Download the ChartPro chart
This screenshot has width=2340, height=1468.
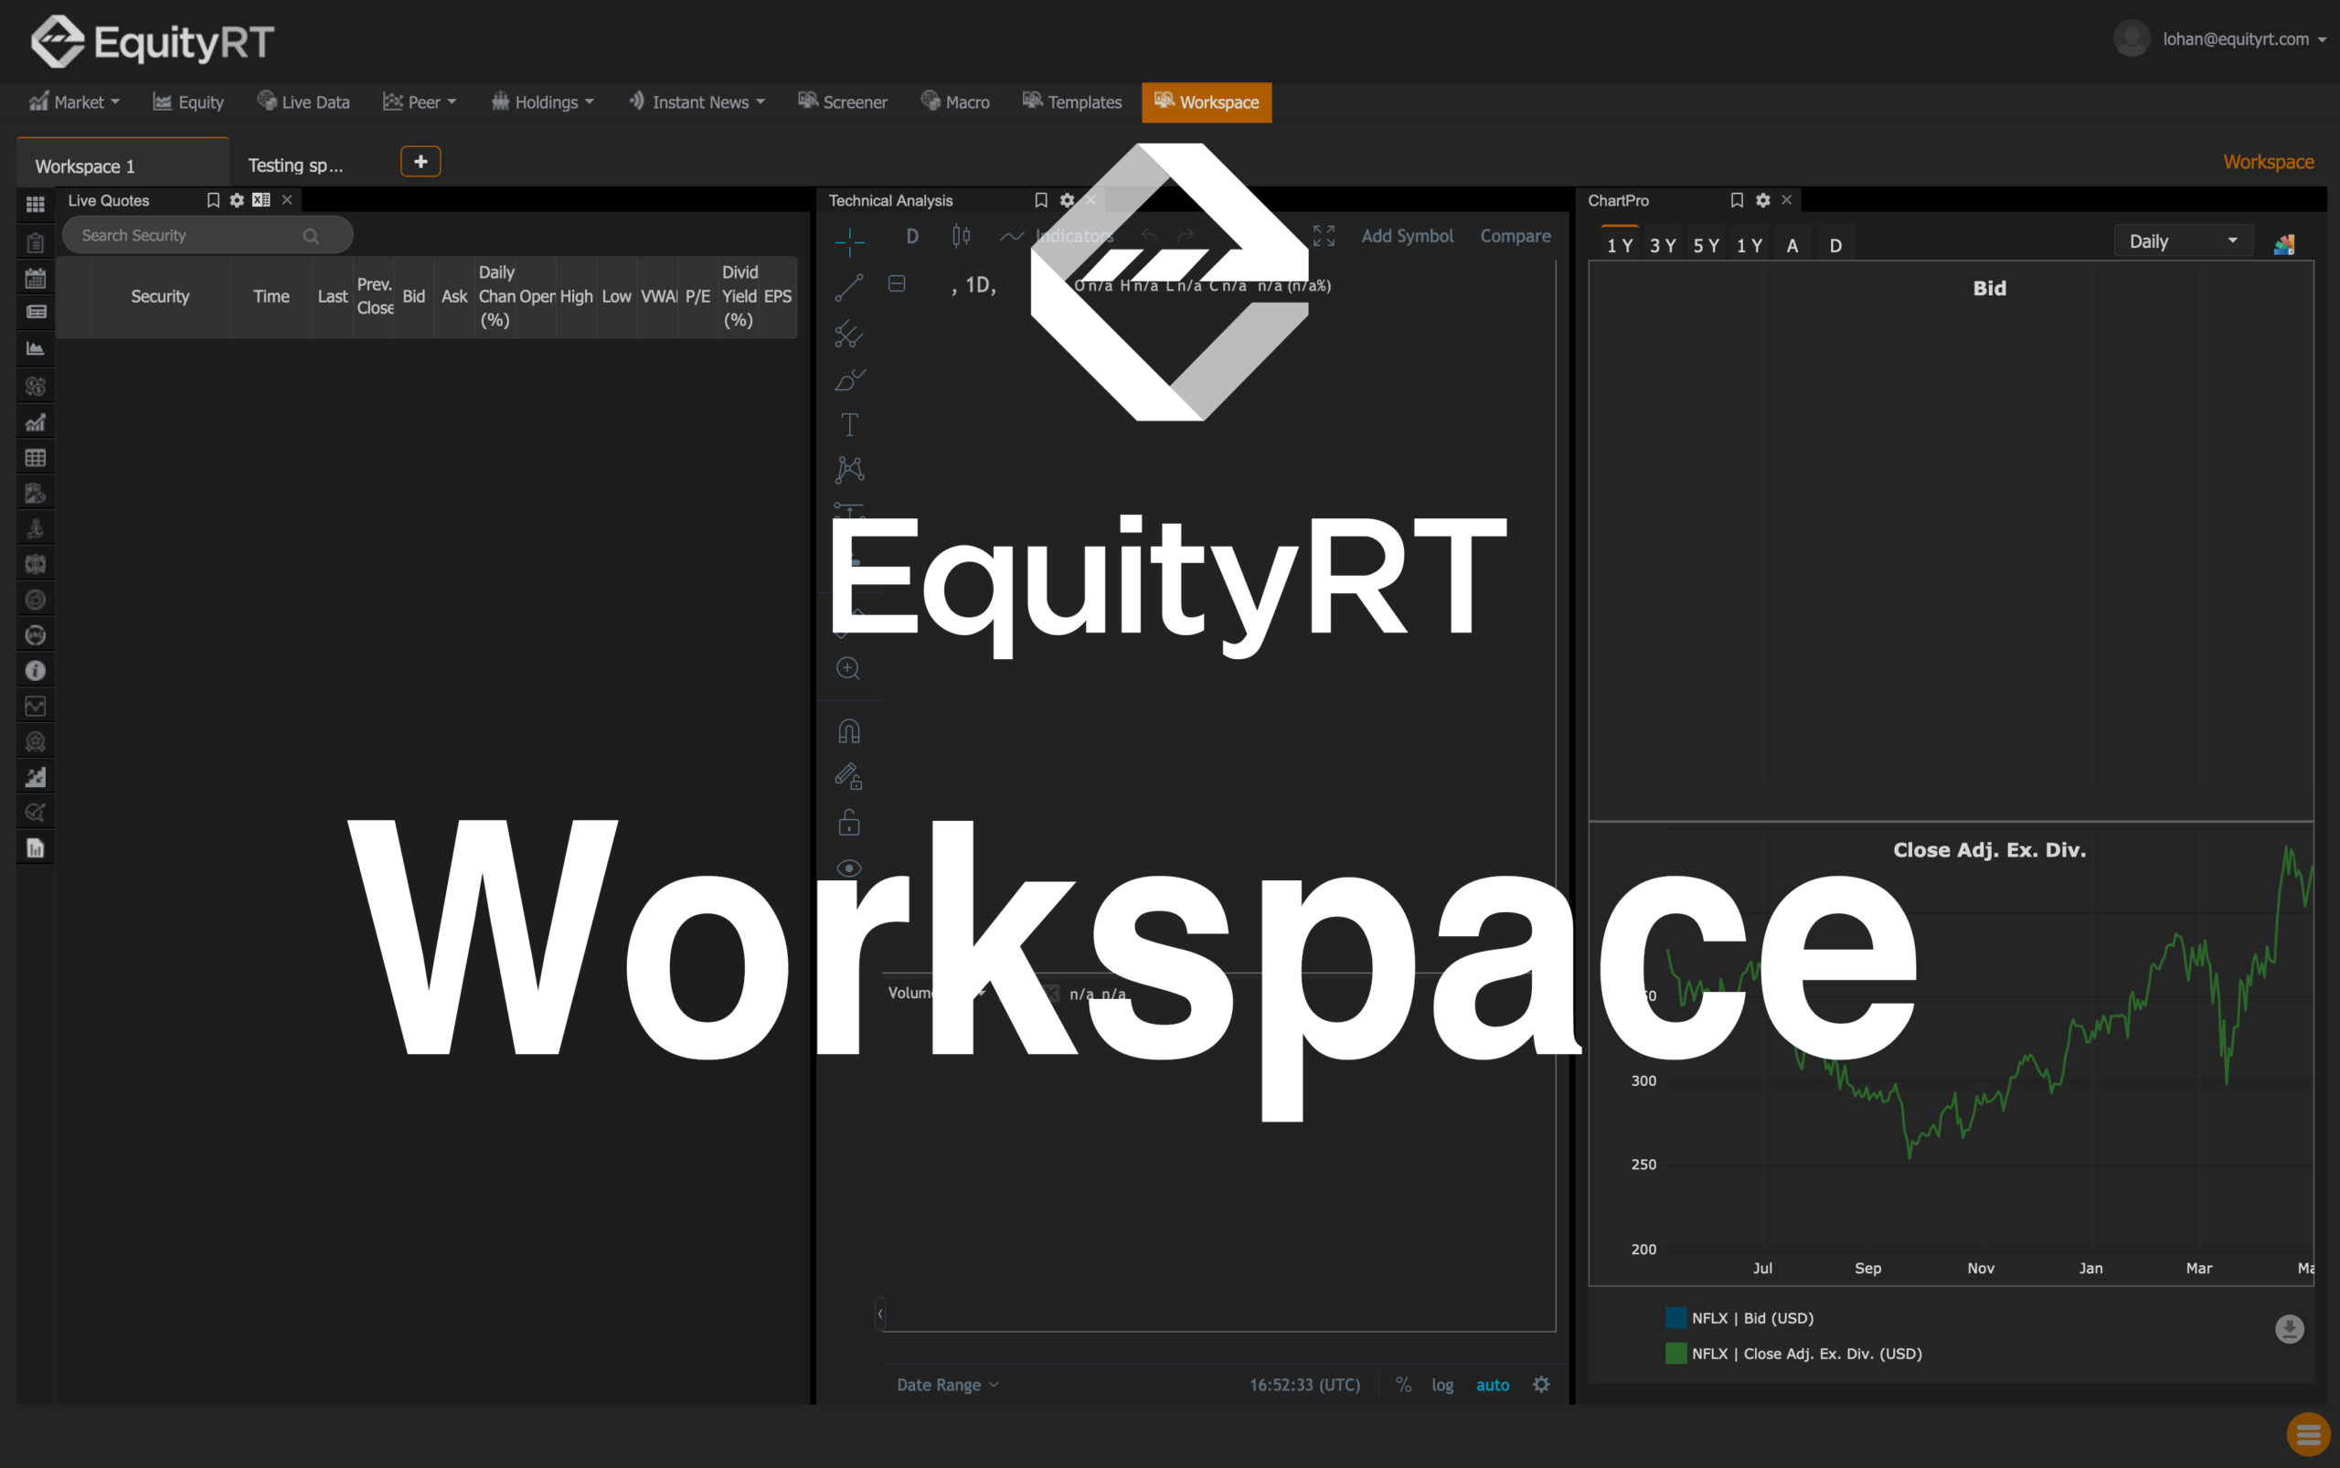pos(2290,1328)
